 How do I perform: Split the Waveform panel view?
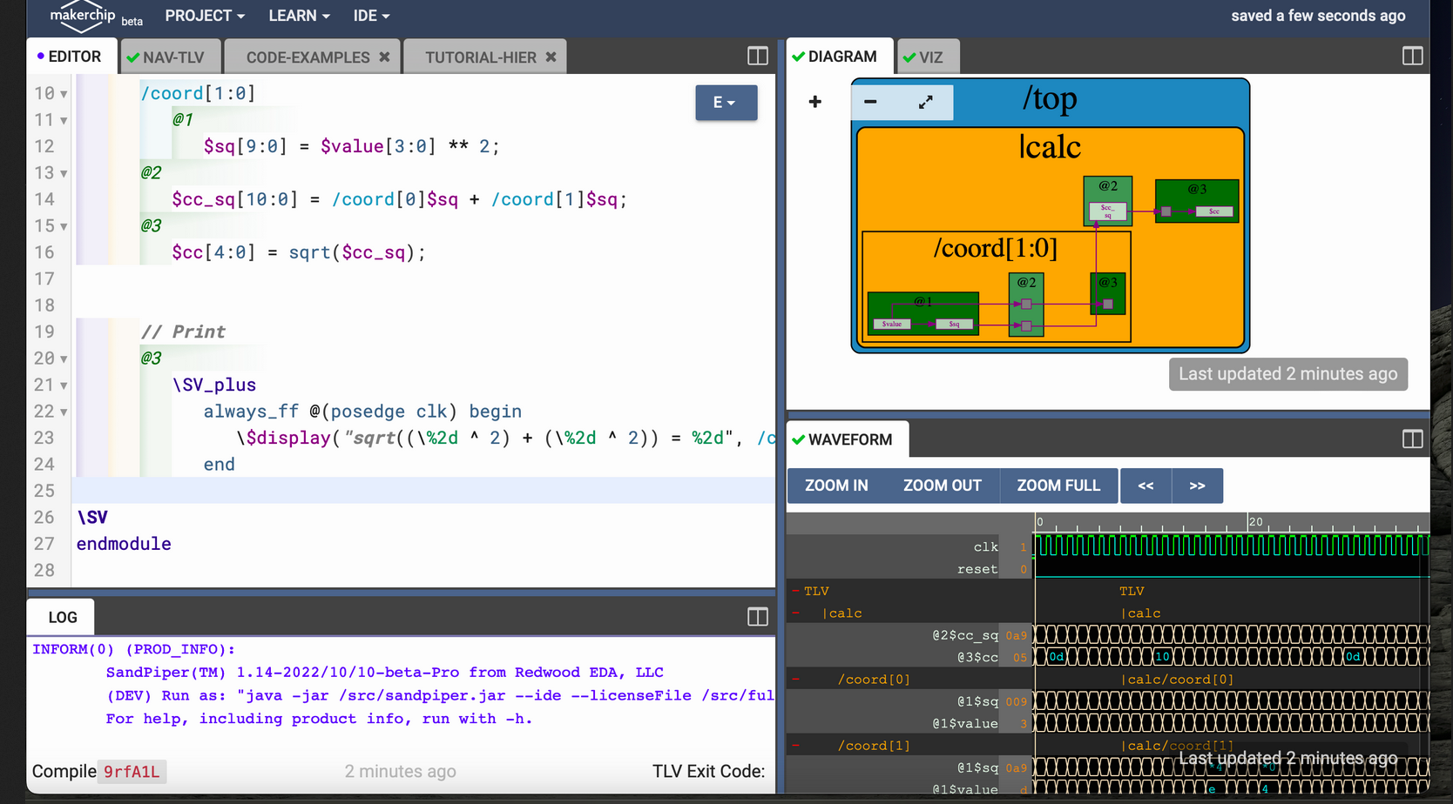(x=1412, y=439)
